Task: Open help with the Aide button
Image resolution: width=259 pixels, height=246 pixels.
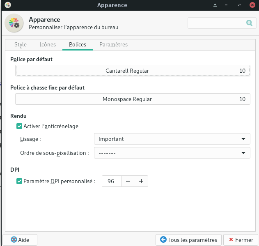Action: click(x=20, y=240)
